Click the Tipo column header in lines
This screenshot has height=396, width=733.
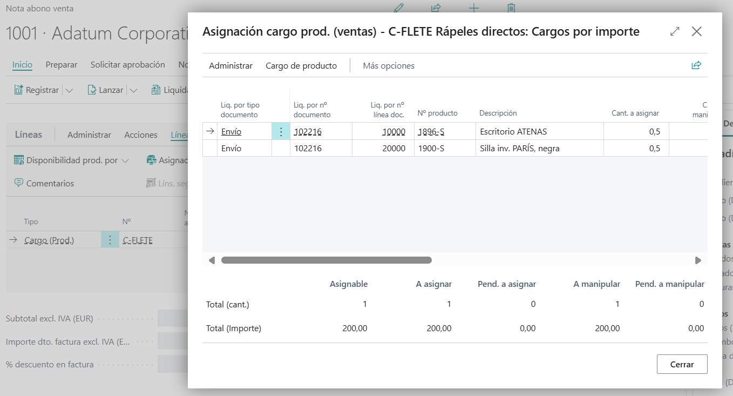[31, 222]
